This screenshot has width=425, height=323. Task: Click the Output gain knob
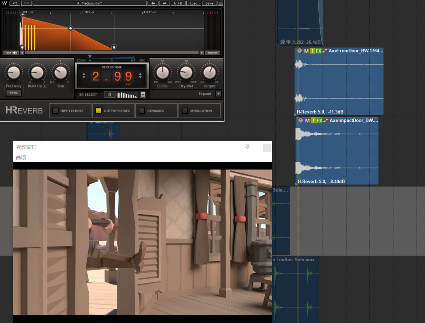click(x=210, y=73)
